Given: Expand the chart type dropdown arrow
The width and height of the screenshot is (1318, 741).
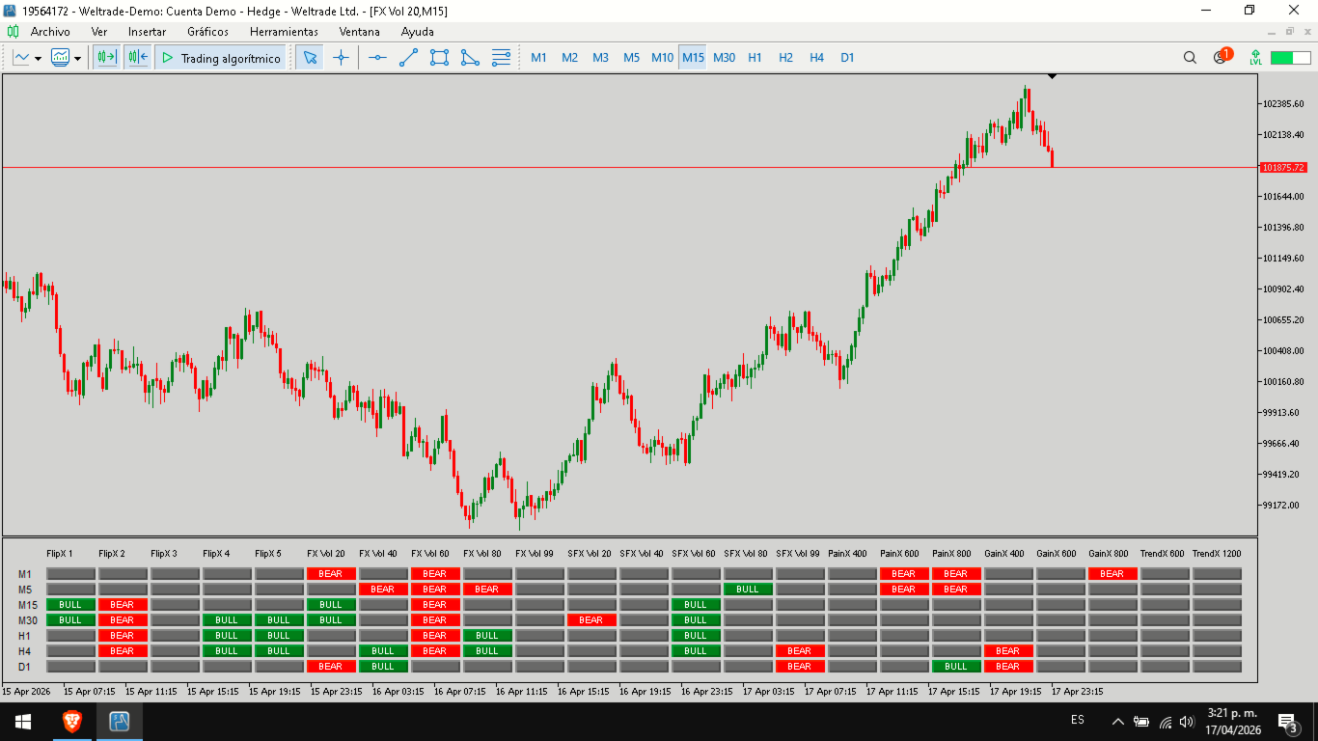Looking at the screenshot, I should pyautogui.click(x=38, y=58).
